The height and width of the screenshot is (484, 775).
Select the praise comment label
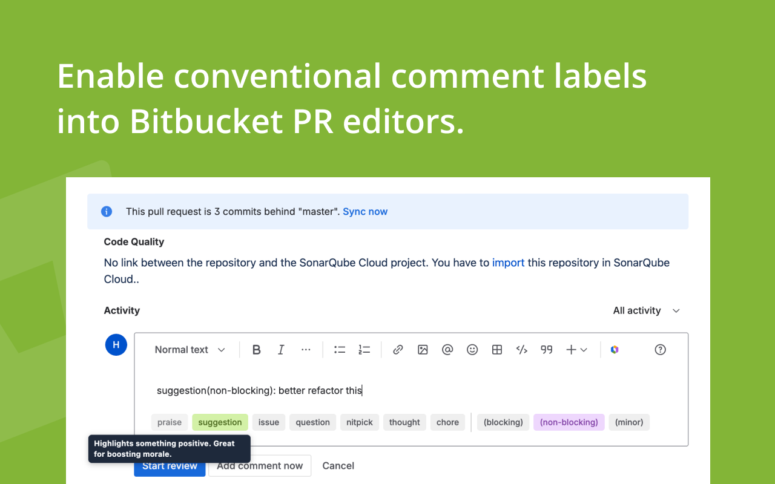pyautogui.click(x=170, y=422)
